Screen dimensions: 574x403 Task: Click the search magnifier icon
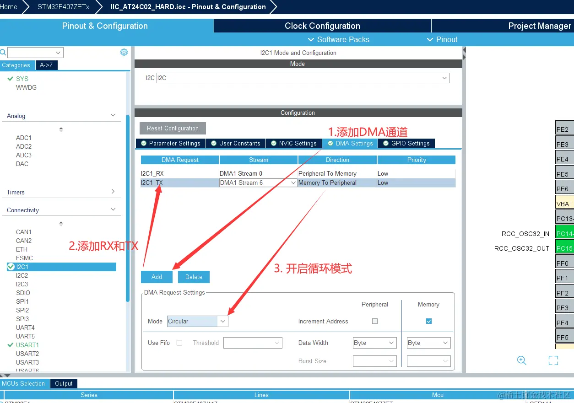click(x=3, y=53)
